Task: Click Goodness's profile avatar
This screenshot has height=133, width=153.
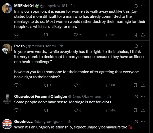Action: [7, 124]
